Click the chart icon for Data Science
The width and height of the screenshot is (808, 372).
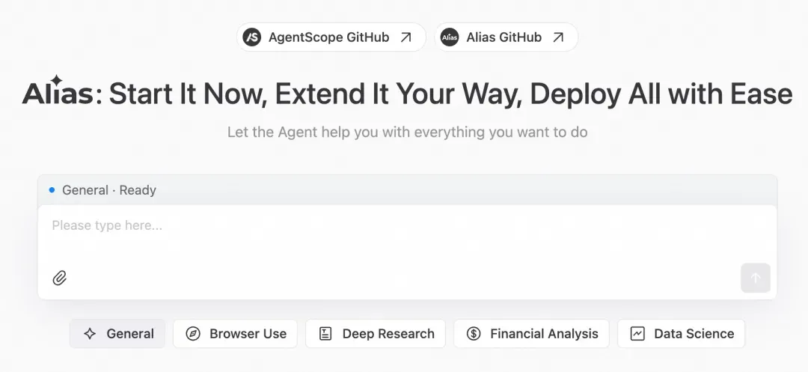[637, 334]
